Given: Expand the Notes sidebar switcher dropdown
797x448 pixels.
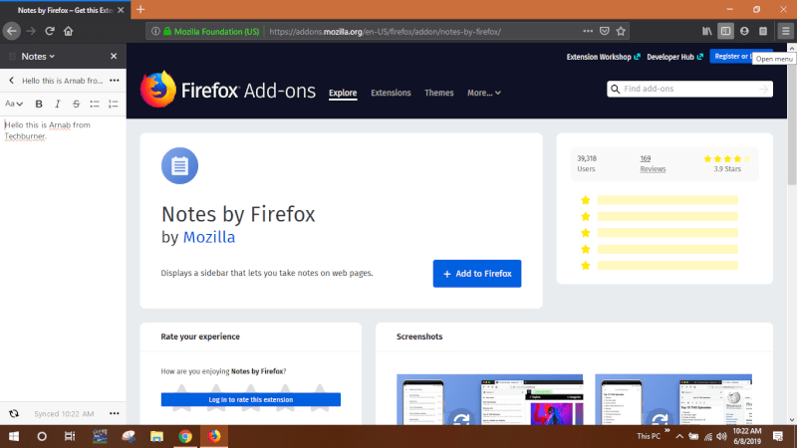Looking at the screenshot, I should click(x=38, y=57).
